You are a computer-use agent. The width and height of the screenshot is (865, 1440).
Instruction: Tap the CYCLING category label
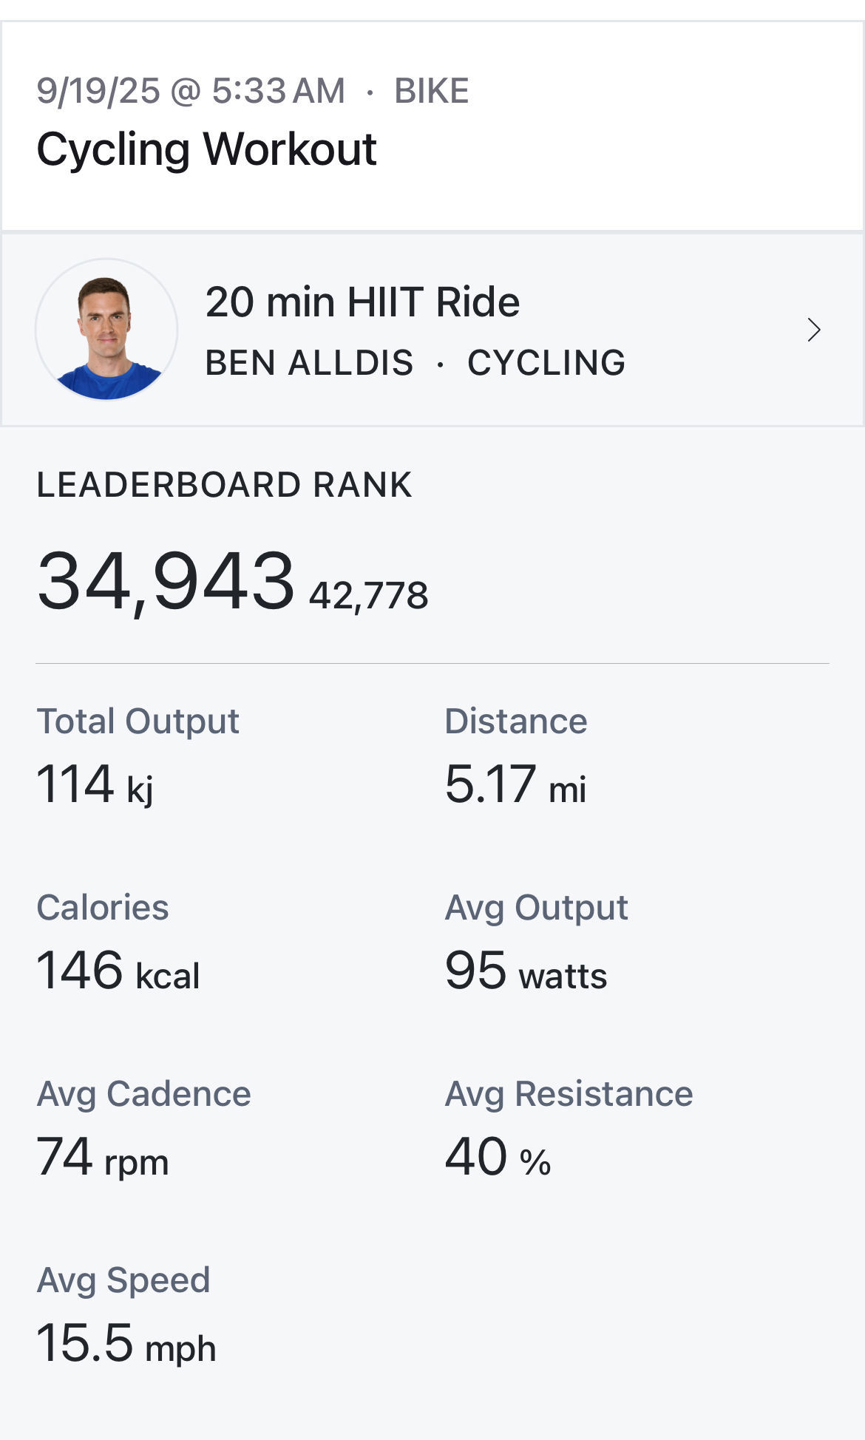point(546,363)
